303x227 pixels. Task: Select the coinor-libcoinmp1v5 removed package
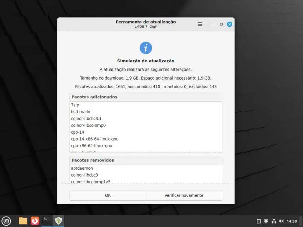click(x=146, y=182)
